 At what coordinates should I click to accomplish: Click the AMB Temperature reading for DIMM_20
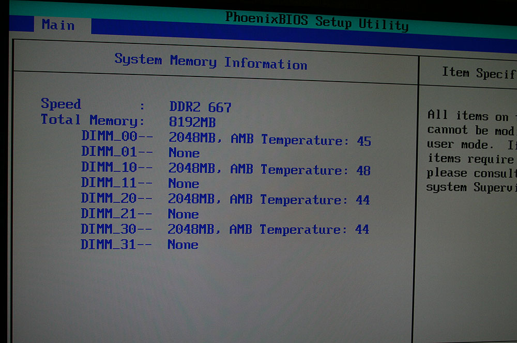(x=300, y=199)
